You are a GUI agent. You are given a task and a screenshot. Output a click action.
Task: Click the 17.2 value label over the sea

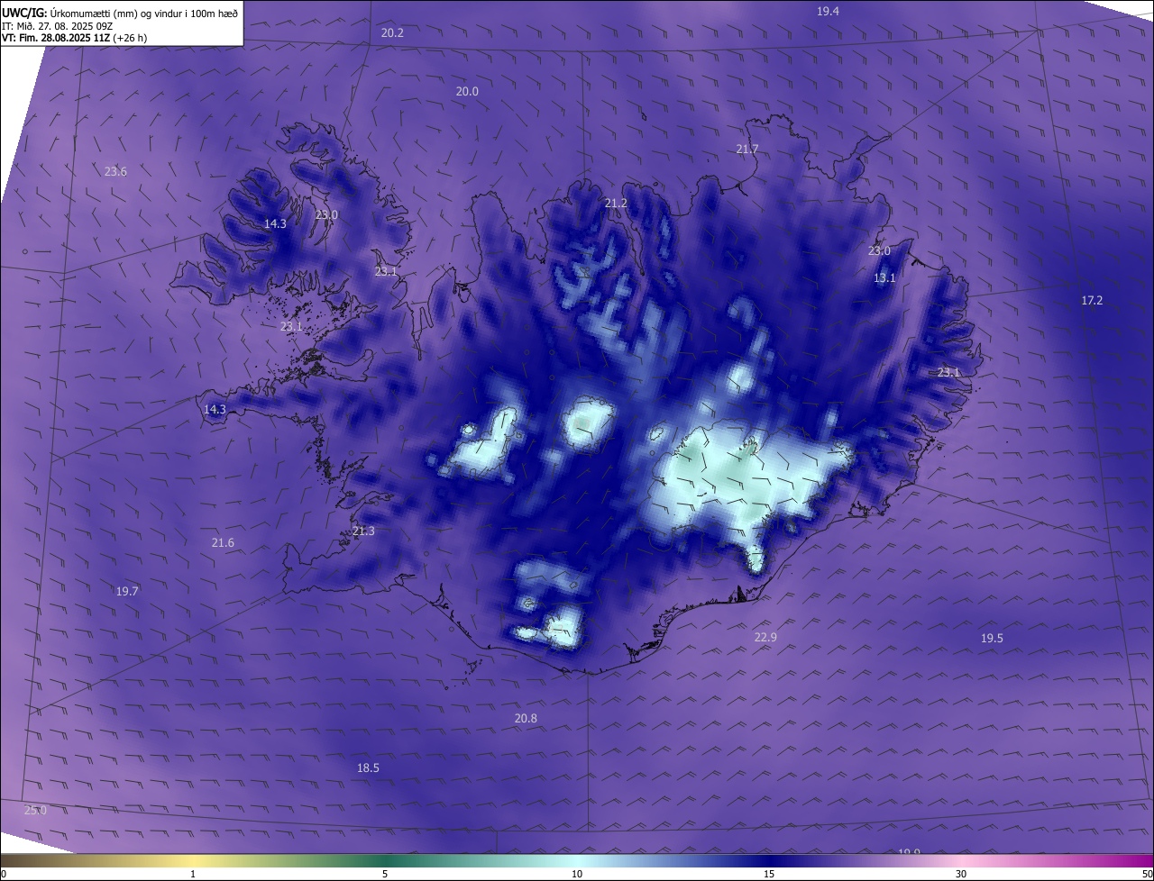1092,300
